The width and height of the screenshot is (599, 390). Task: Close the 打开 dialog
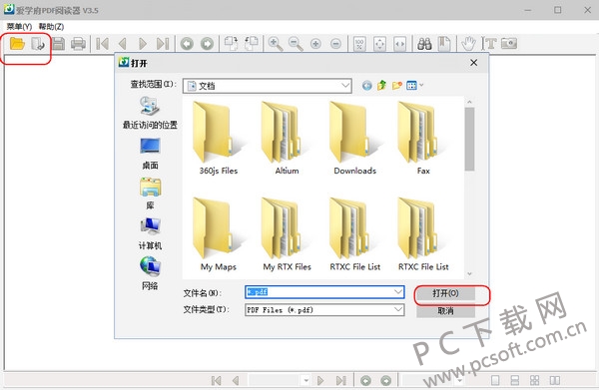[473, 63]
